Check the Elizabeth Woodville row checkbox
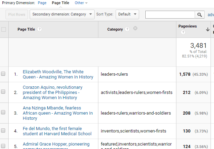 [x=3, y=74]
